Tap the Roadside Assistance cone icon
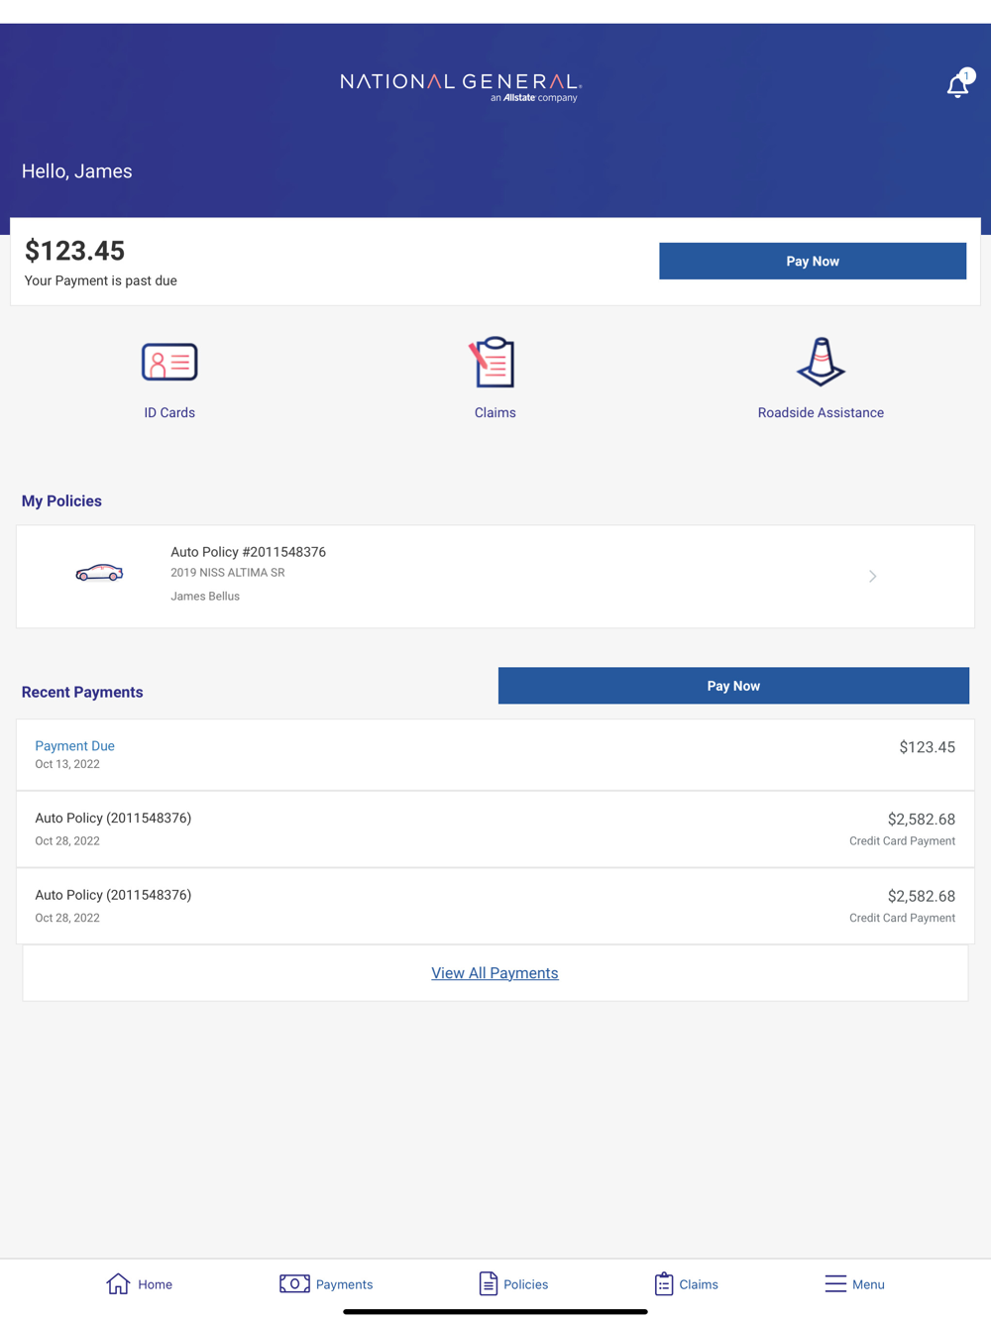Screen dimensions: 991x1322 (821, 362)
